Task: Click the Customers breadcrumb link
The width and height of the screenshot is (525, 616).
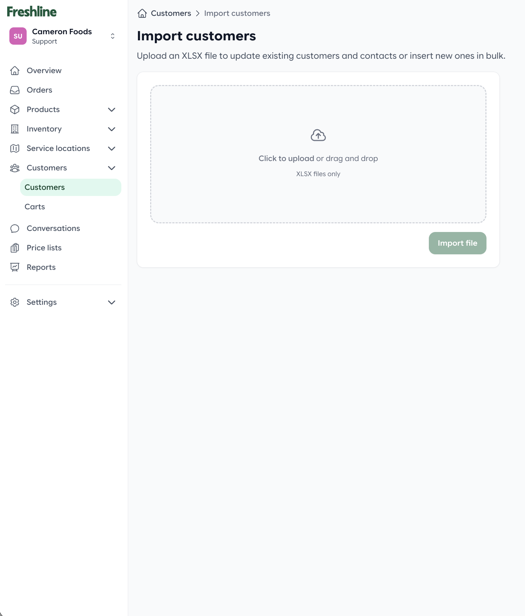Action: 171,13
